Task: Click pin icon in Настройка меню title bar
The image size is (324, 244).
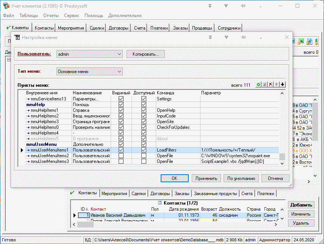Action: click(x=243, y=38)
